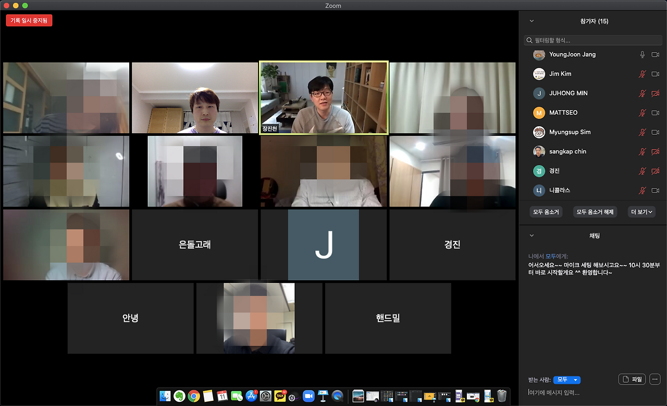Unmute Myungsup Sim's microphone

(642, 132)
